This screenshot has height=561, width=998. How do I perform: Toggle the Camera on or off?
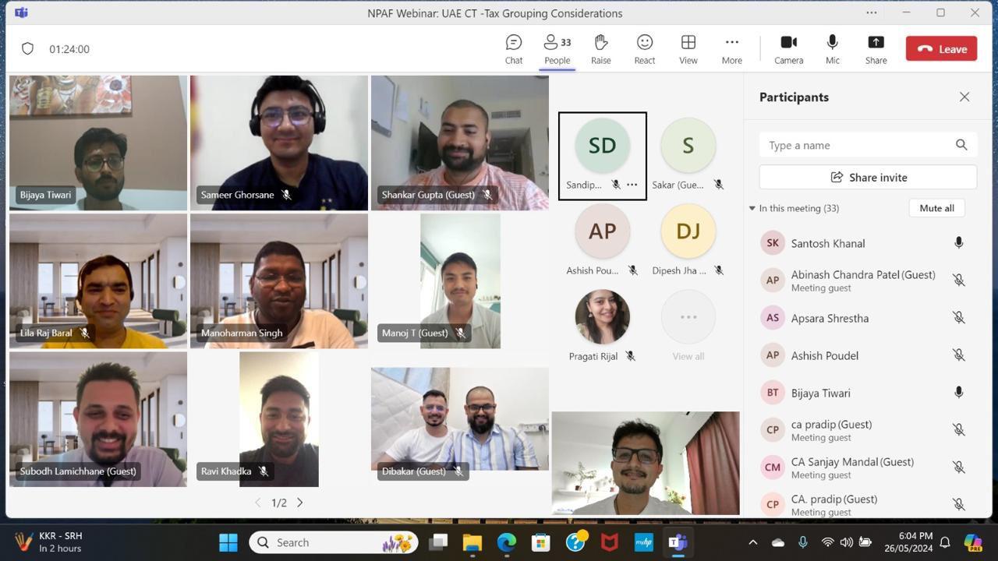pyautogui.click(x=788, y=49)
